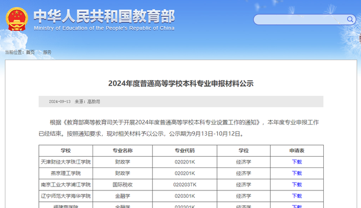The image size is (361, 208).
Task: Download form for 燕京理工学院
Action: point(297,173)
